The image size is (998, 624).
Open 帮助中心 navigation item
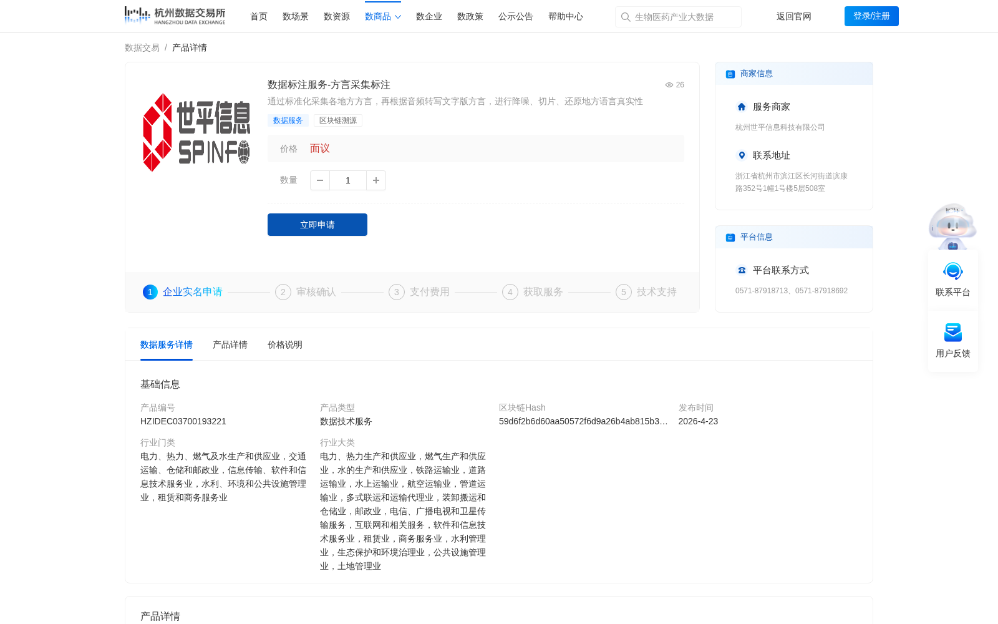[x=566, y=16]
